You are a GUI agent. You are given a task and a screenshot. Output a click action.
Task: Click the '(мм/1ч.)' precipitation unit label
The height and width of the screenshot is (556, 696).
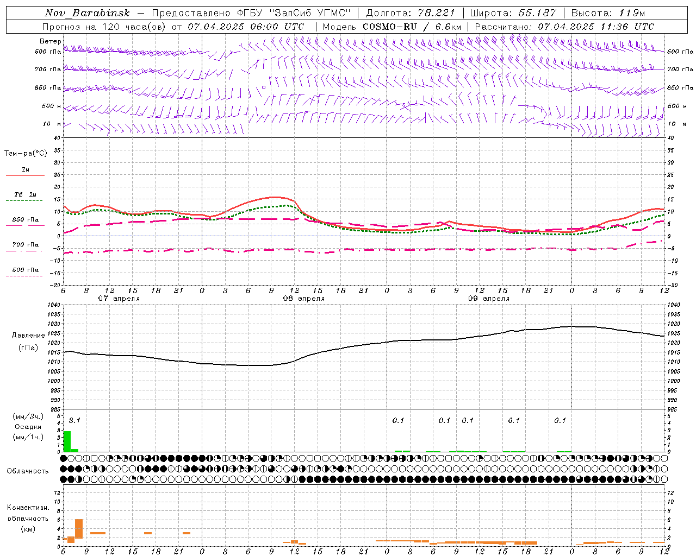28,437
